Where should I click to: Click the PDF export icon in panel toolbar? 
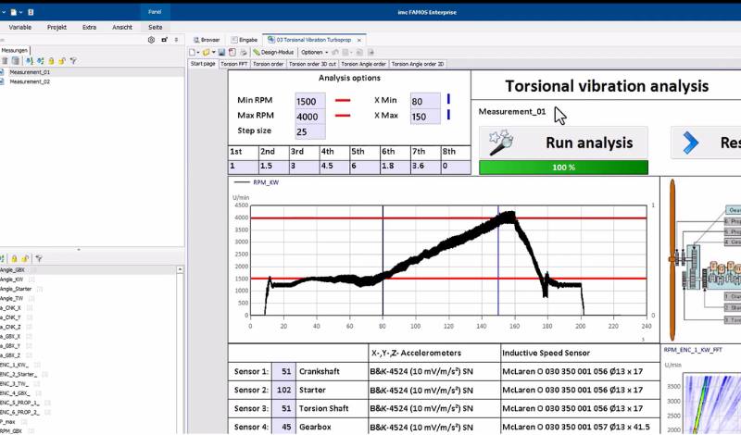(x=232, y=52)
